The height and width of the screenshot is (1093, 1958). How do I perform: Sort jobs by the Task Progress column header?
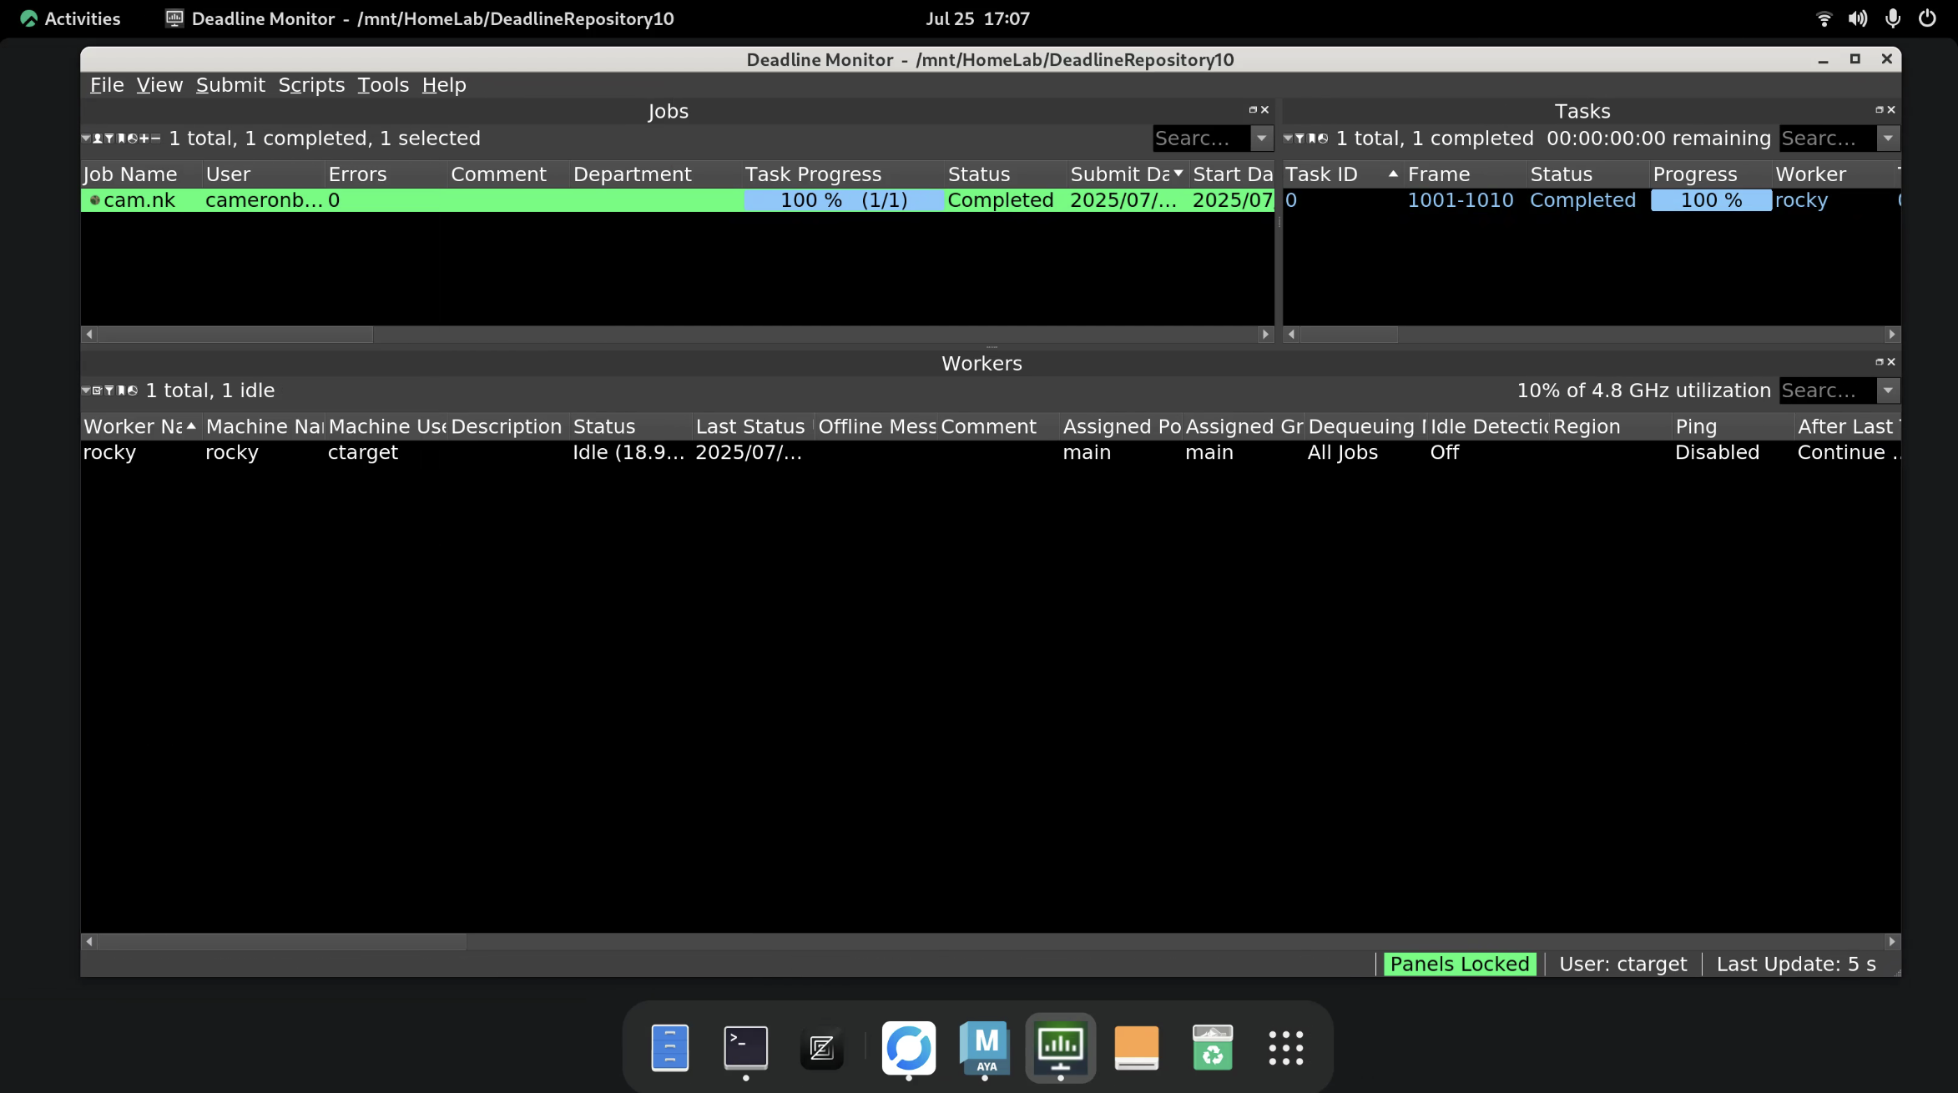tap(813, 174)
